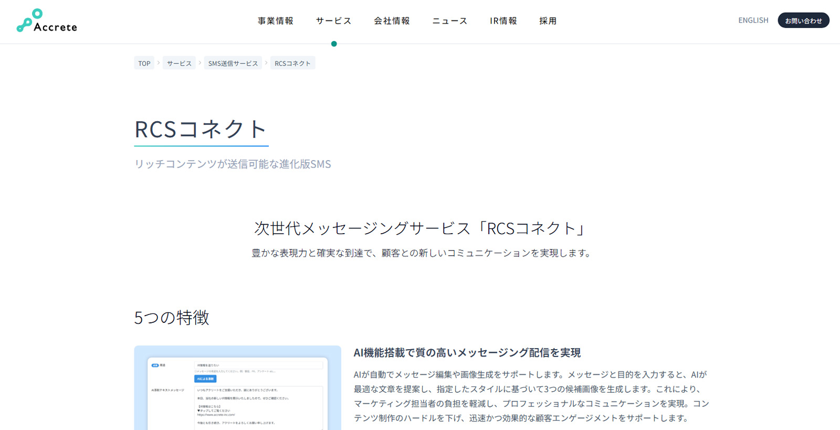The image size is (840, 430).
Task: Click the お問い合わせ button
Action: 803,20
